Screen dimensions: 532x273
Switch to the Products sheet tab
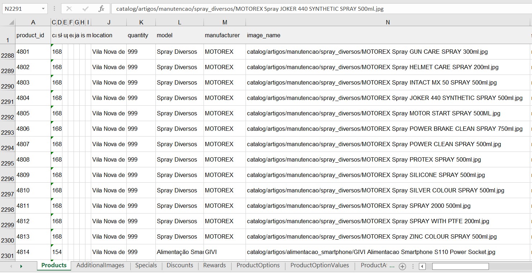click(54, 265)
